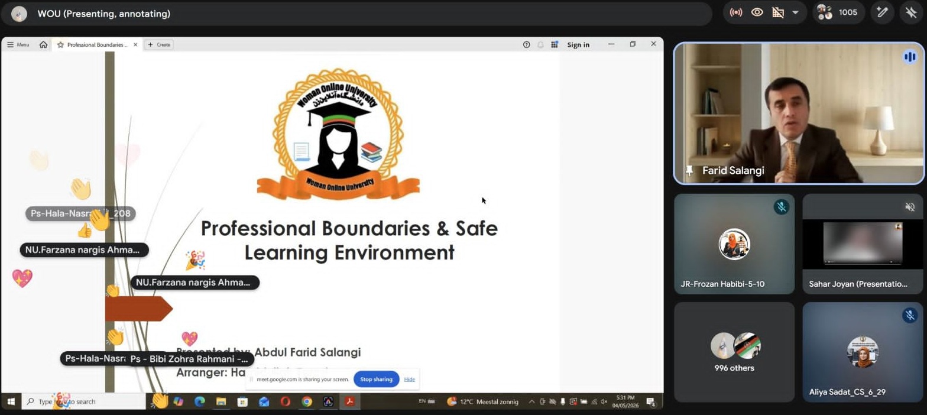Screen dimensions: 927x415
Task: Open the Windows Start button
Action: 11,401
